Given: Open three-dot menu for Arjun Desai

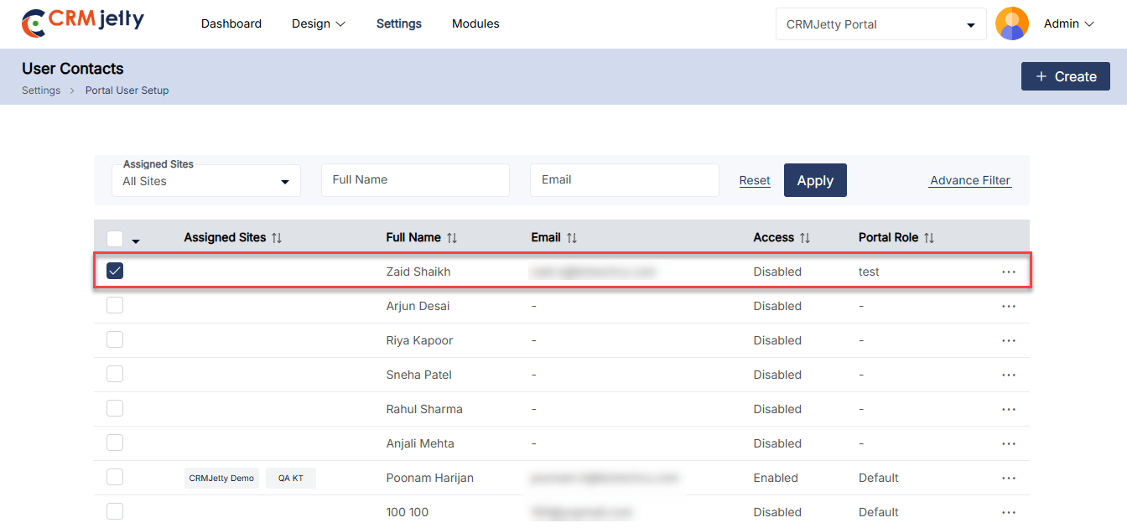Looking at the screenshot, I should (x=1008, y=307).
